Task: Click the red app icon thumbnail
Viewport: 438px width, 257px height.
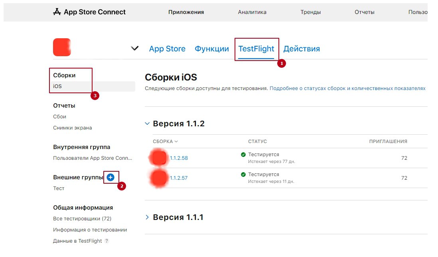Action: click(62, 47)
